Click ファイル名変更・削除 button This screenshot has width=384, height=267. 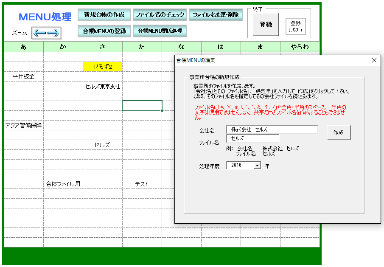coord(216,15)
